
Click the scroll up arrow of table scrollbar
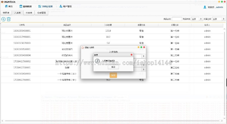[224, 29]
